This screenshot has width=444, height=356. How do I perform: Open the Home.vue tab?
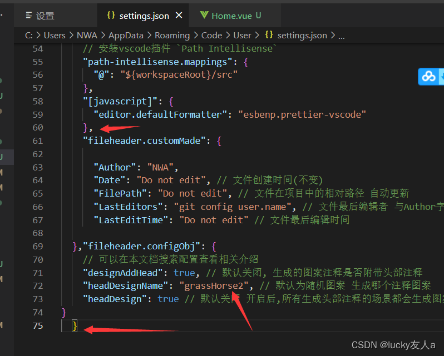pos(235,16)
